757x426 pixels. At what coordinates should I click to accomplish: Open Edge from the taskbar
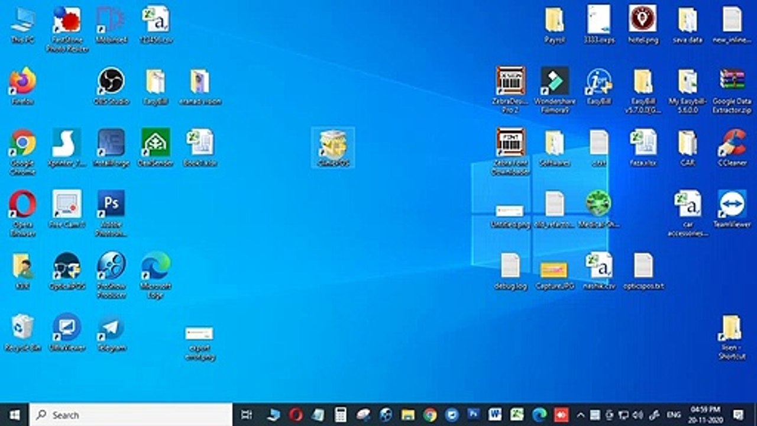[539, 415]
